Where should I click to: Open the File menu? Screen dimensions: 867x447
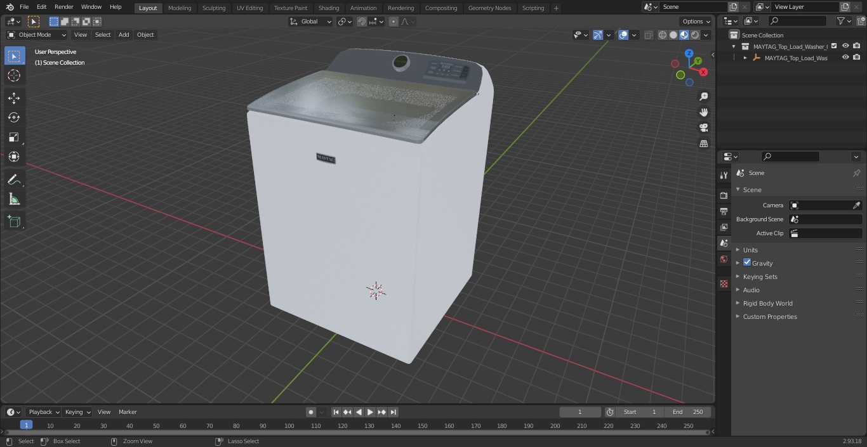coord(24,7)
